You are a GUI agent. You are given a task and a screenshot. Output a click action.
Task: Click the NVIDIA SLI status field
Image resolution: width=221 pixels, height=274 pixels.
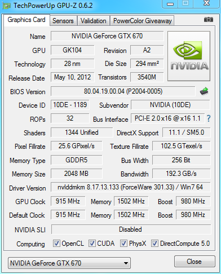click(131, 229)
